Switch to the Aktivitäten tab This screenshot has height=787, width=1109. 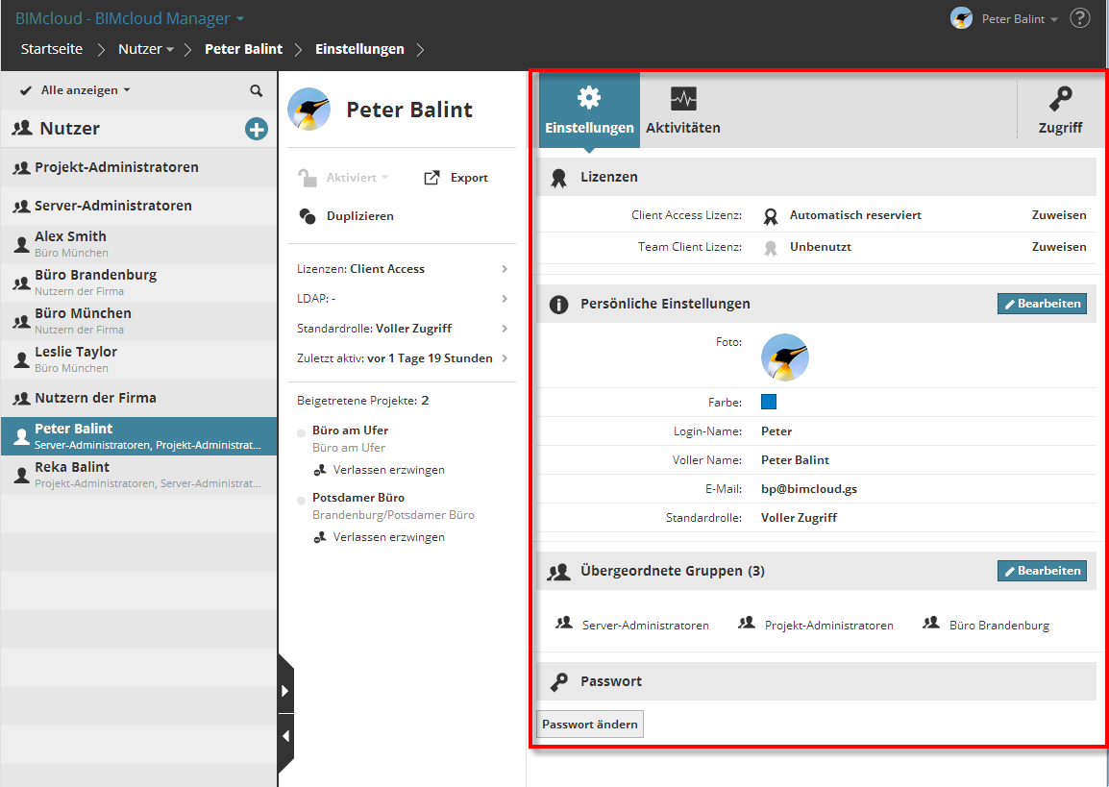click(x=683, y=110)
